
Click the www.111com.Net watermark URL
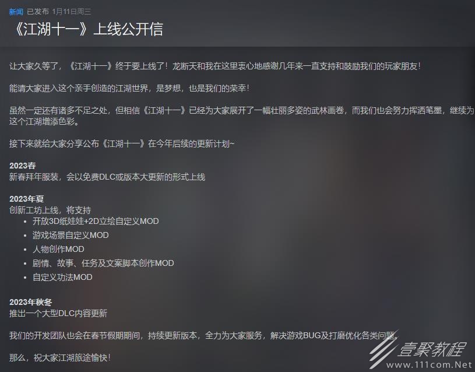(429, 365)
